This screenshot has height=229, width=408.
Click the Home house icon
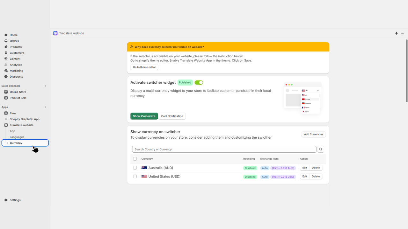coord(6,35)
